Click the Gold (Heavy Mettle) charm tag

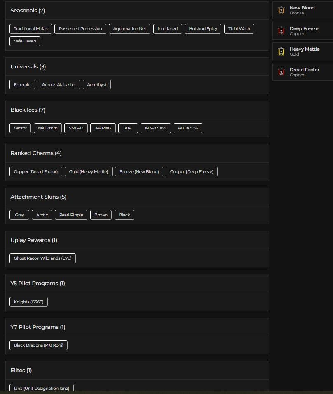click(x=89, y=171)
